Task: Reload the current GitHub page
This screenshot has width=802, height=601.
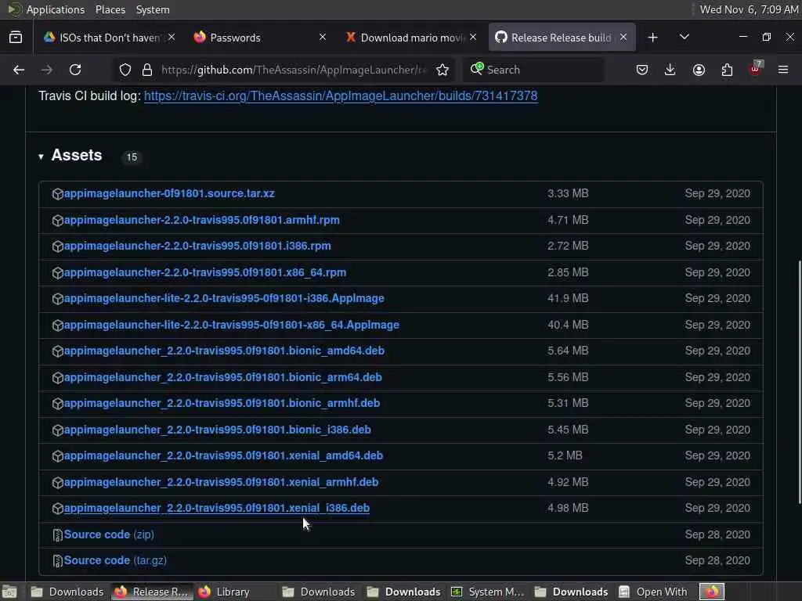Action: click(75, 70)
